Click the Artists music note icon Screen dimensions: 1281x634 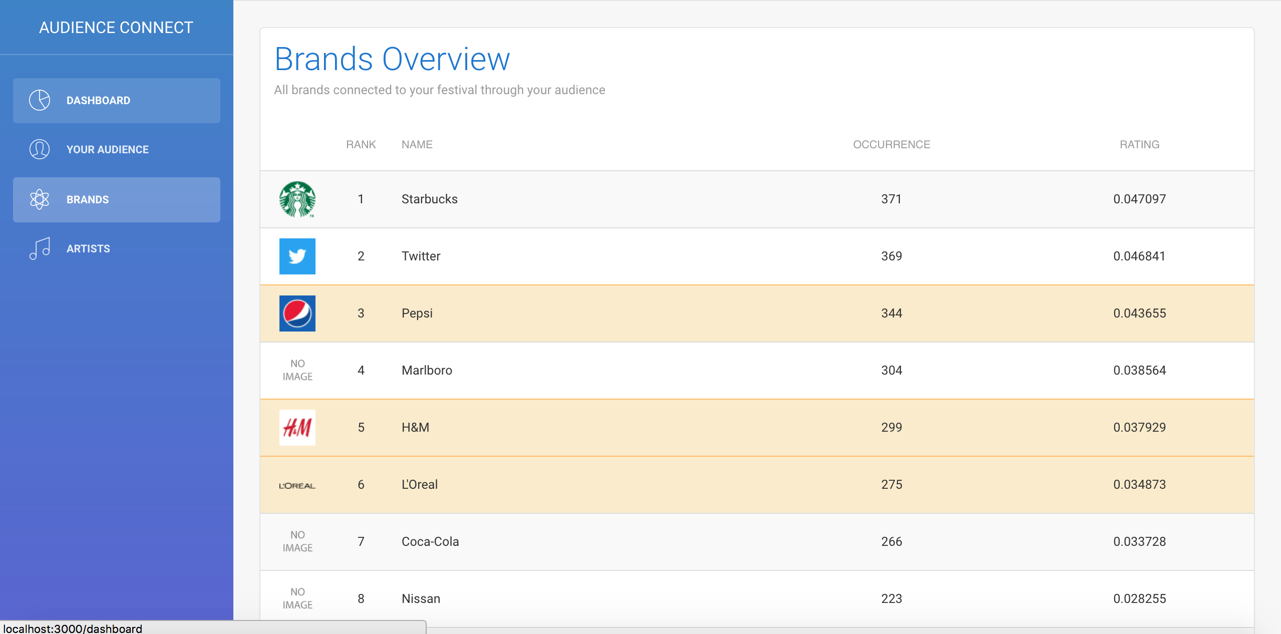(40, 248)
